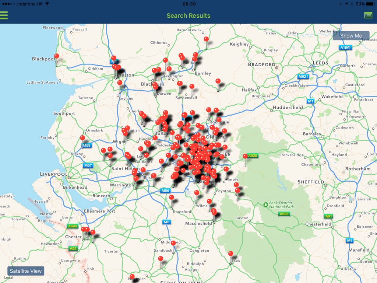
Task: Select the red pin at Blackpool
Action: point(56,56)
